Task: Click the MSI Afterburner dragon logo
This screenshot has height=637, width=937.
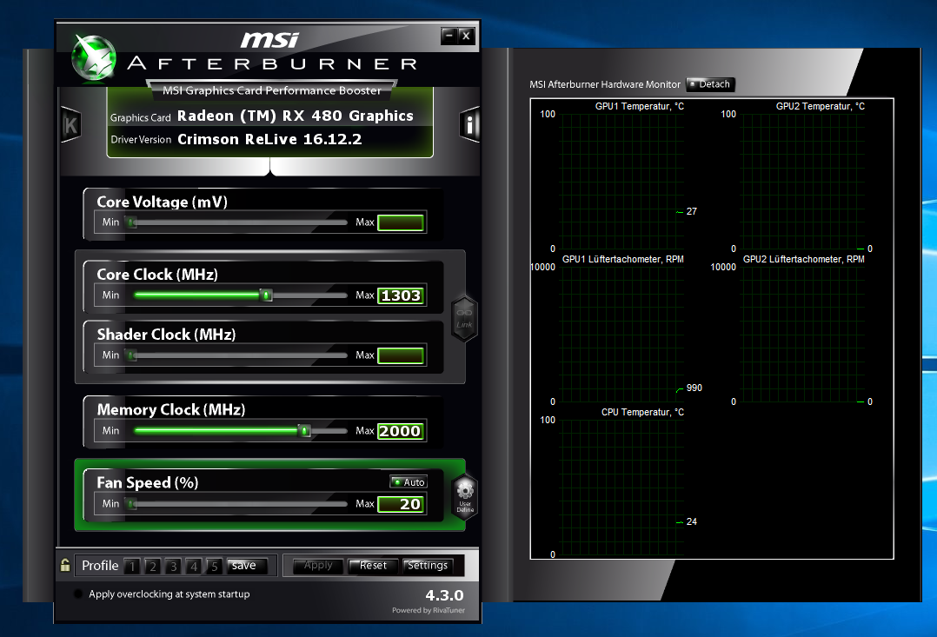Action: tap(93, 58)
